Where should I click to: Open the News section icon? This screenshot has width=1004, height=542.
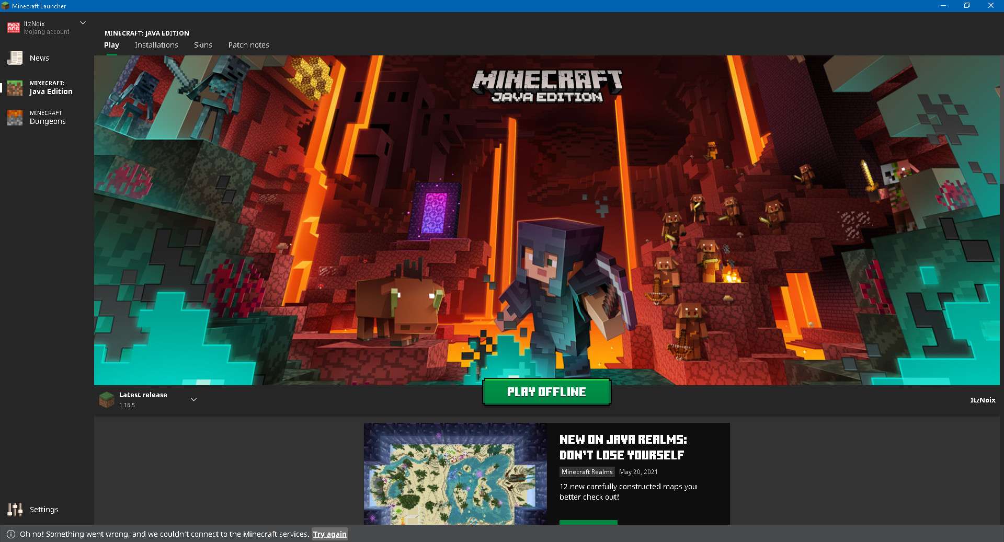coord(15,58)
